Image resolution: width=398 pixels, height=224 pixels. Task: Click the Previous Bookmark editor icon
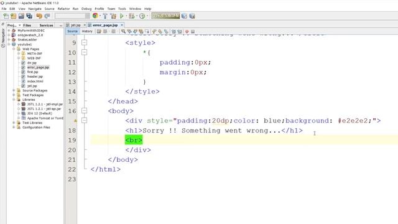[154, 31]
